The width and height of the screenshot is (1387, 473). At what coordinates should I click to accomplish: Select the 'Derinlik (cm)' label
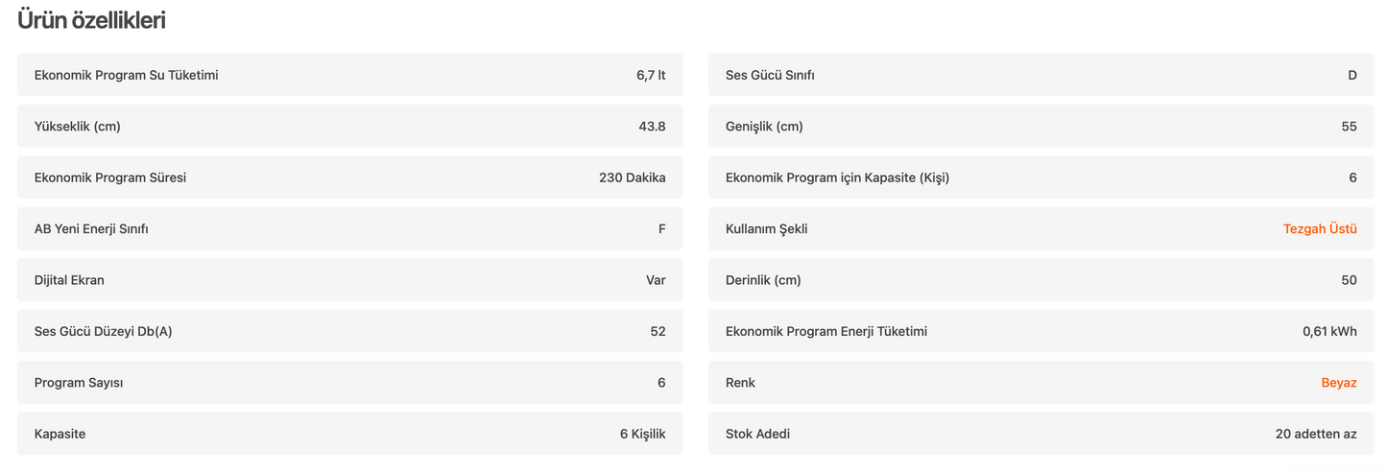[x=763, y=280]
